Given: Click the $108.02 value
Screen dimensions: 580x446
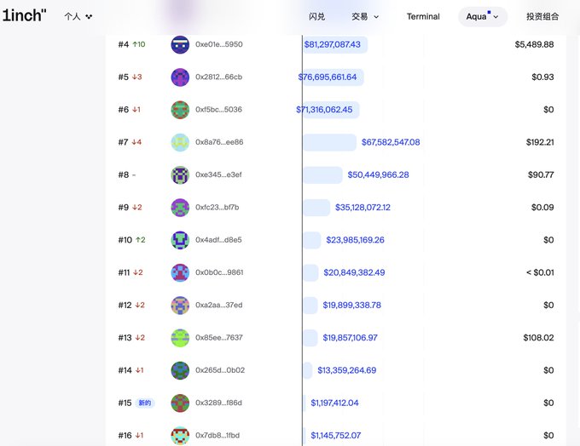Looking at the screenshot, I should (538, 337).
